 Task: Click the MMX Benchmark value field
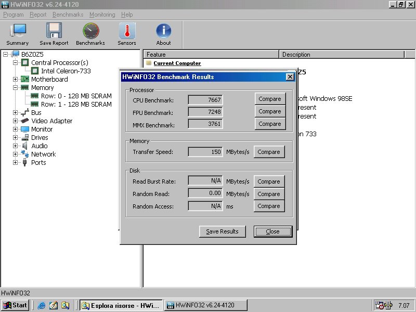click(x=205, y=124)
